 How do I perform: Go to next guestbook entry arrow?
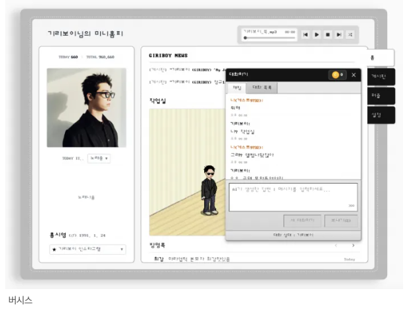tap(353, 245)
